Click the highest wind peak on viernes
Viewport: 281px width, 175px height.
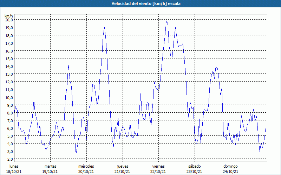166,21
